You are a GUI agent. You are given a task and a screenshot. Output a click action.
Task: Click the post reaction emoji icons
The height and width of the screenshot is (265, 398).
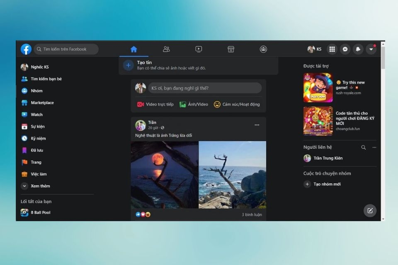click(143, 214)
